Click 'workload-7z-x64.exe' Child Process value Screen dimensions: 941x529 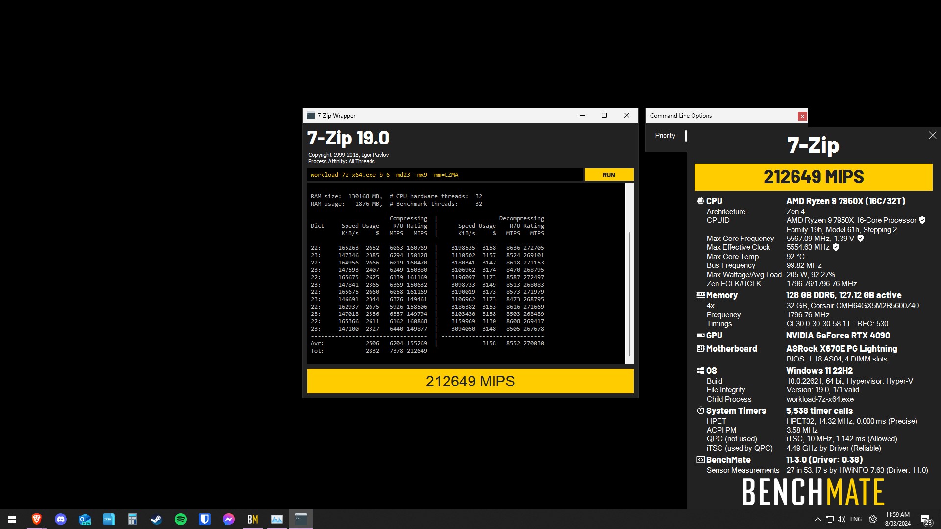click(x=820, y=399)
